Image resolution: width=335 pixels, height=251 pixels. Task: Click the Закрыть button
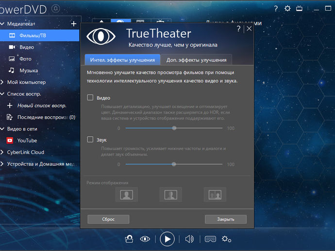point(226,219)
